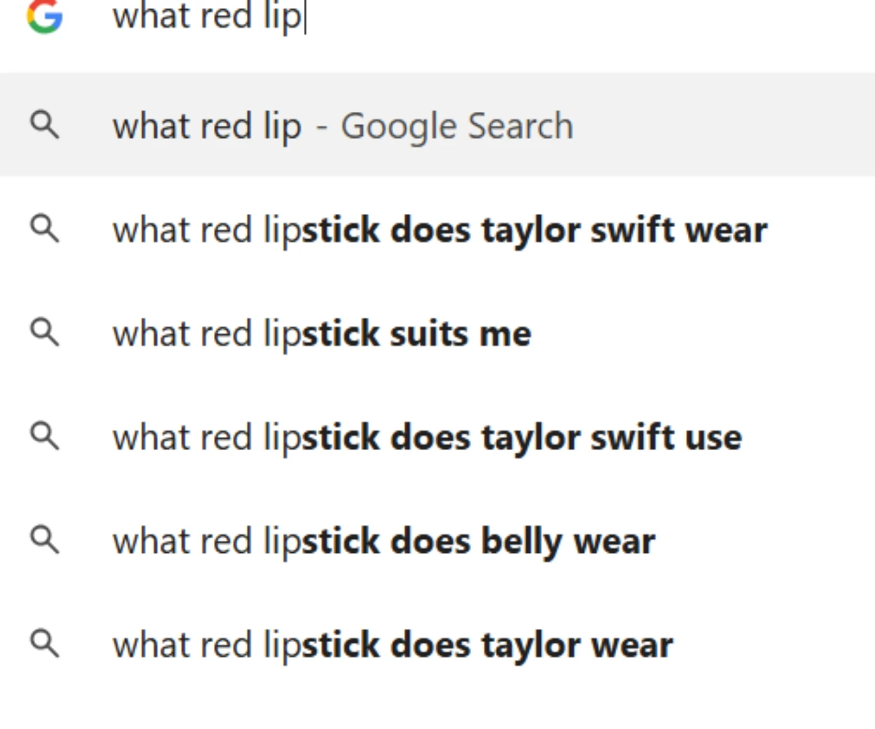Screen dimensions: 875x729
Task: Click the 'Google Search' label in highlighted row
Action: point(457,126)
